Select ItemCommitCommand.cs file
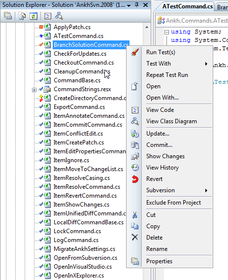 click(88, 125)
